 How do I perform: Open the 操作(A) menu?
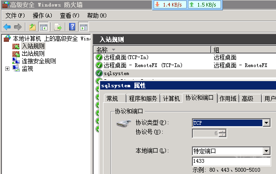click(42, 15)
